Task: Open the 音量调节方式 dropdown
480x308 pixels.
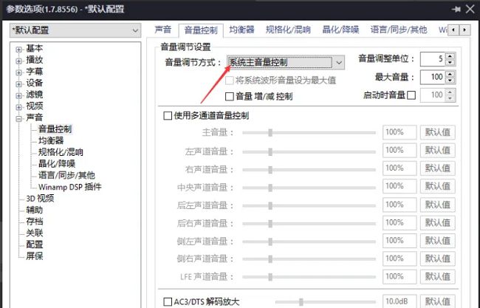Action: (286, 63)
